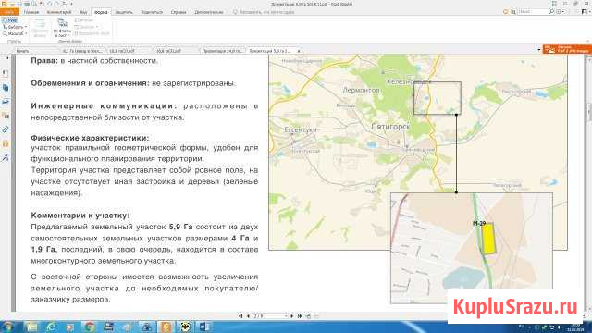Open the Signatures panel icon
592x333 pixels.
6,158
